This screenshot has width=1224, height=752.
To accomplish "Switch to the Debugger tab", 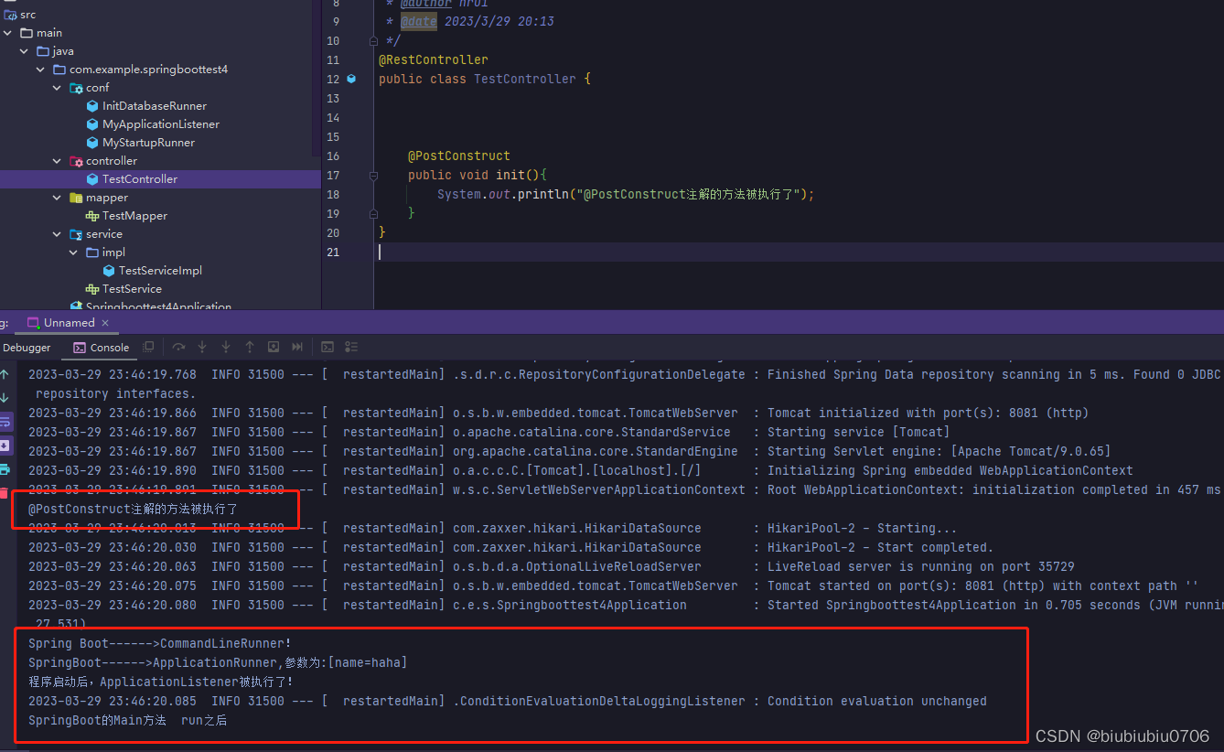I will click(x=27, y=347).
